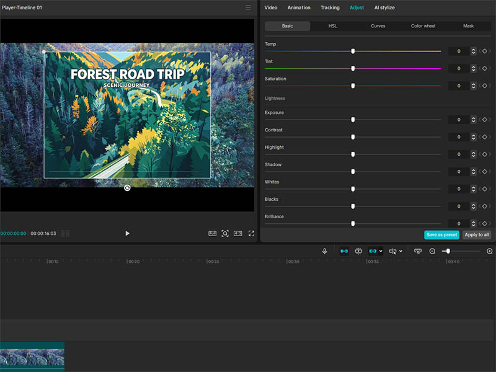The image size is (496, 372).
Task: Click Apply to all
Action: coord(476,235)
